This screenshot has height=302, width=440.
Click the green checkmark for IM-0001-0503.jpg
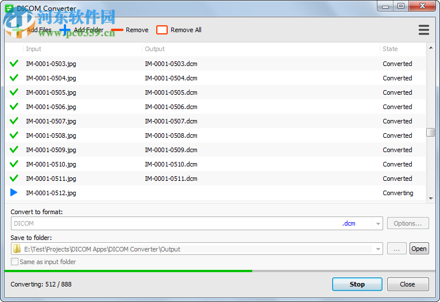point(14,63)
